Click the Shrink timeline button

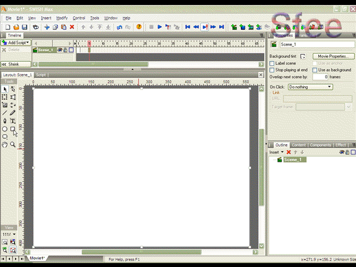pyautogui.click(x=11, y=65)
